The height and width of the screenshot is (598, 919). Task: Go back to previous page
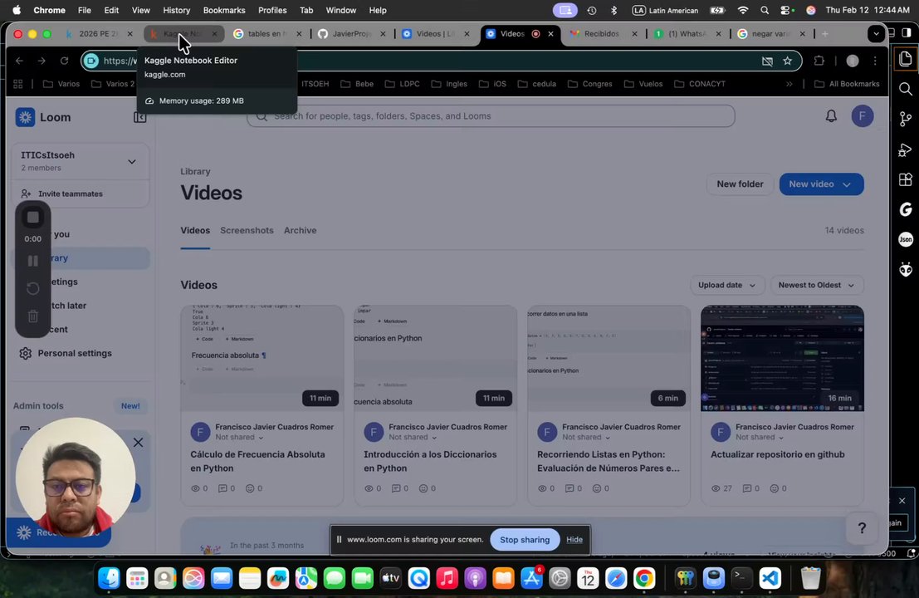(x=19, y=61)
